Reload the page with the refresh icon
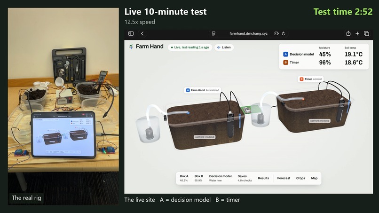The image size is (379, 213). (x=284, y=33)
